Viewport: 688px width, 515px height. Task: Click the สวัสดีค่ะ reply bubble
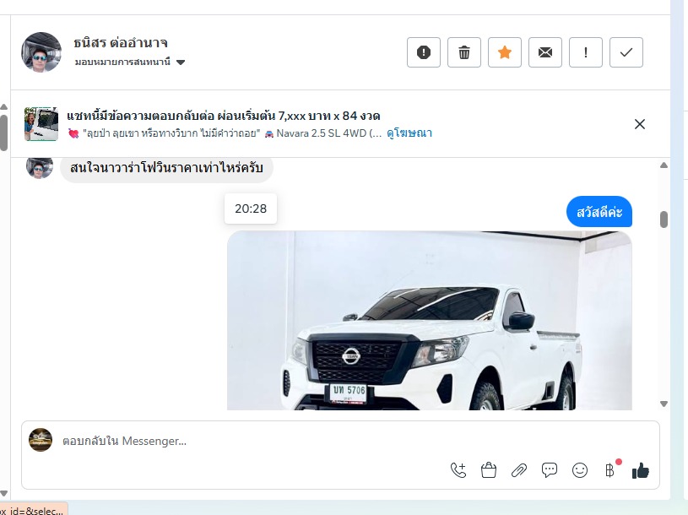(599, 212)
